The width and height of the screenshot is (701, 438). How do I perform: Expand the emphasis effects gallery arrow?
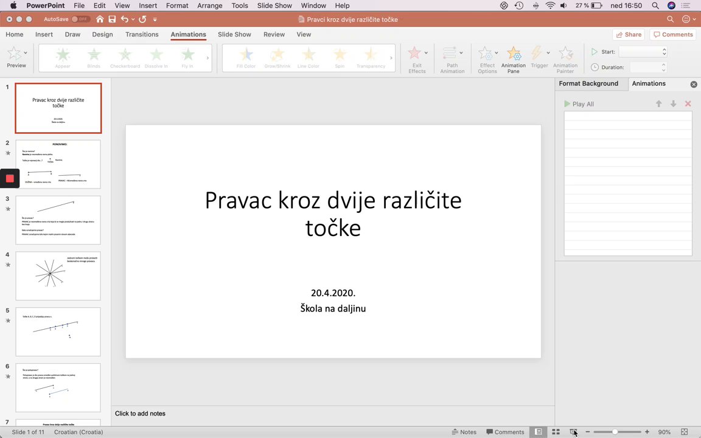391,58
